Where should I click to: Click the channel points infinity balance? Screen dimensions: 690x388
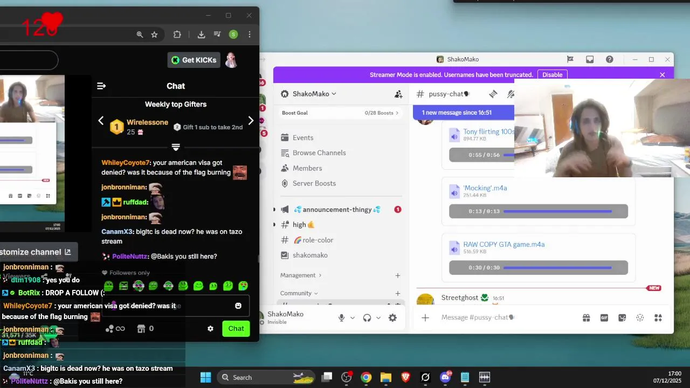(x=115, y=329)
